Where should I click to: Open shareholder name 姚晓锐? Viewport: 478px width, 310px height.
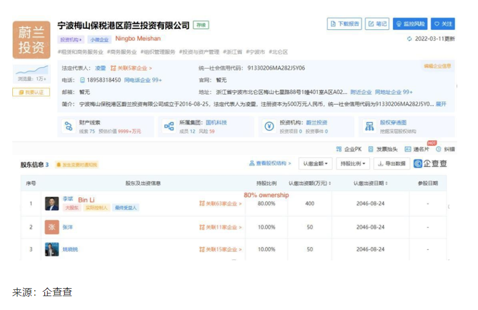click(70, 249)
